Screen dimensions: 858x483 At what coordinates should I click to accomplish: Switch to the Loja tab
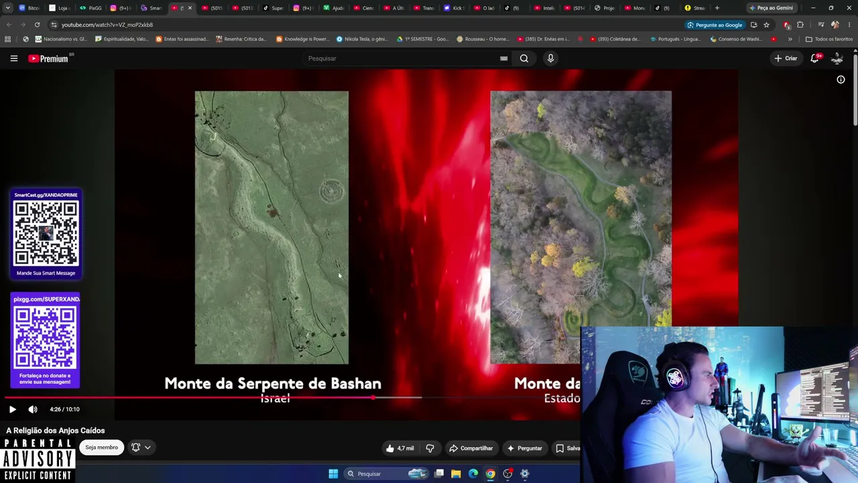(60, 8)
